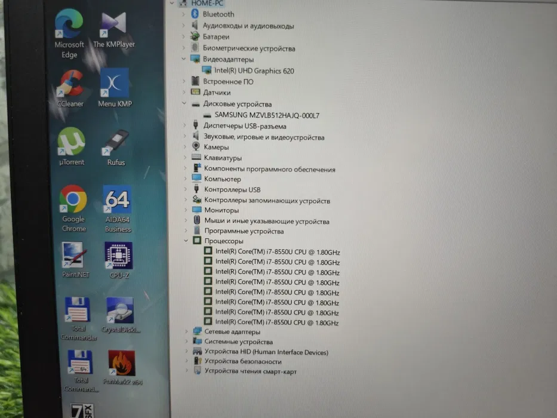
Task: Select the first Intel Core i7-8550U processor entry
Action: point(272,251)
